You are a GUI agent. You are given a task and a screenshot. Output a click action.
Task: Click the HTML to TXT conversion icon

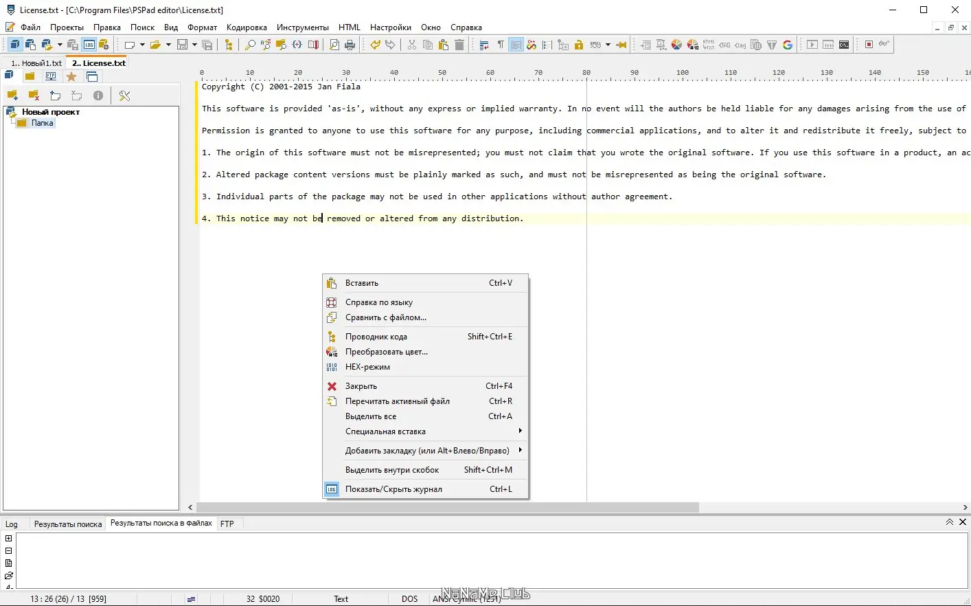pyautogui.click(x=709, y=45)
